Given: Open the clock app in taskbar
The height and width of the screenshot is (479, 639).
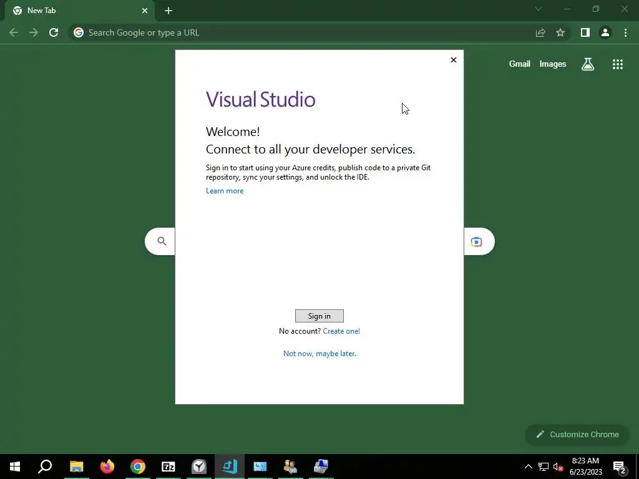Looking at the screenshot, I should tap(199, 467).
